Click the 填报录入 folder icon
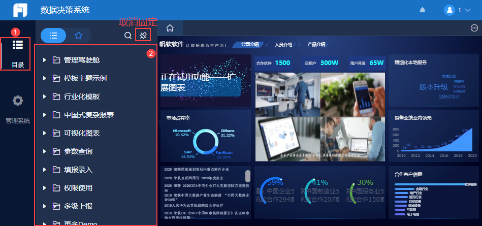 [56, 170]
